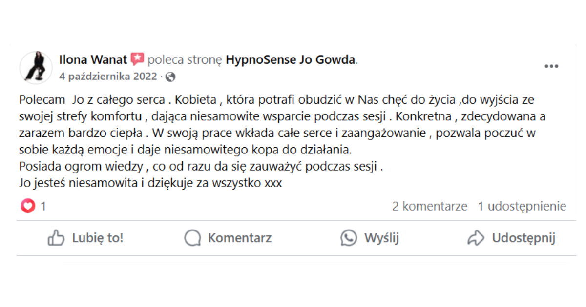Click the red heart reaction icon
This screenshot has width=586, height=307.
point(28,206)
